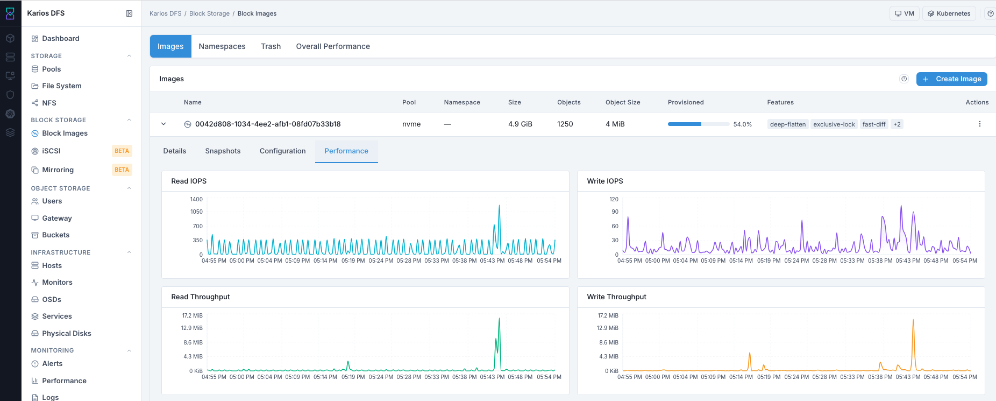Image resolution: width=996 pixels, height=401 pixels.
Task: Click image name 0042d808-1034-4ee2-afb1-08fd07b33b18
Action: click(268, 124)
